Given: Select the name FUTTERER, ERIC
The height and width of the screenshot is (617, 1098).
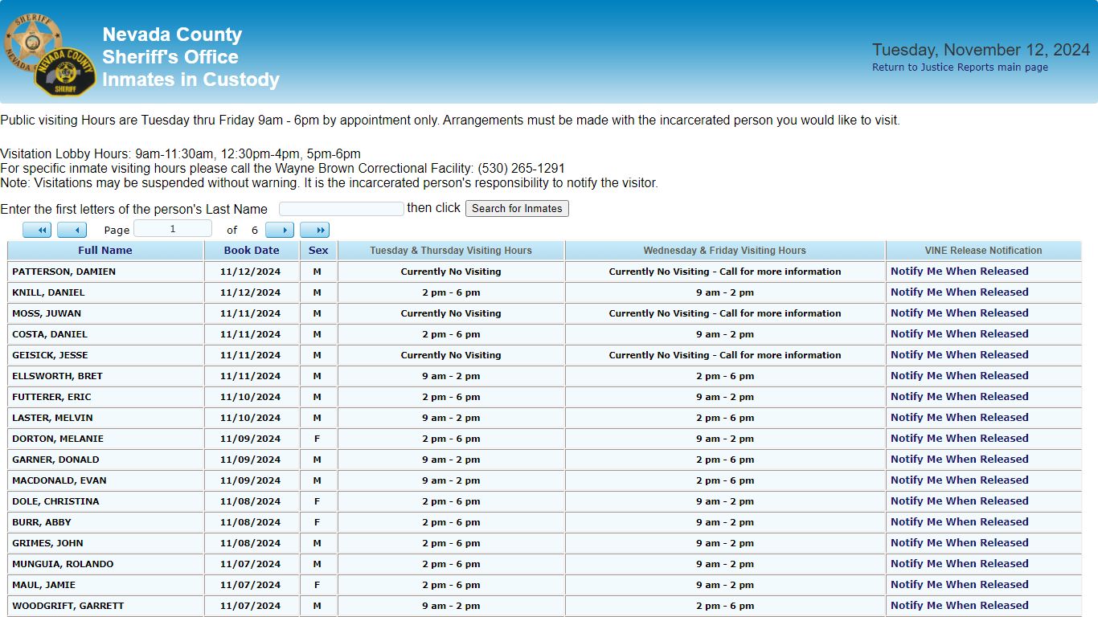Looking at the screenshot, I should point(51,397).
